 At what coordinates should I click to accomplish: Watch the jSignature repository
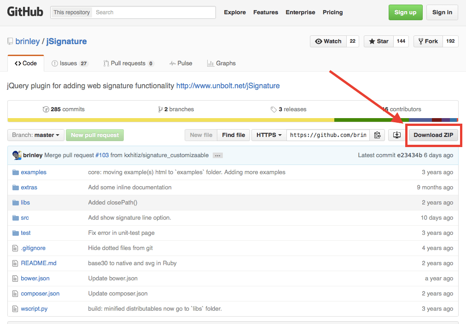click(x=328, y=41)
